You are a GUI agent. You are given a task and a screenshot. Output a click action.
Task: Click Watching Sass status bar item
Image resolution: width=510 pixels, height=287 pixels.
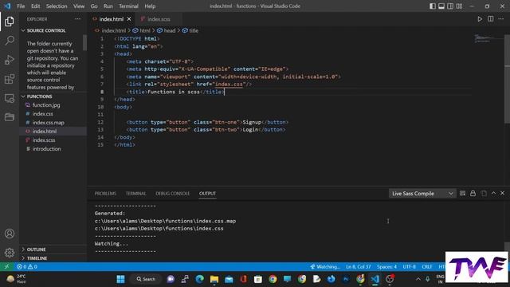click(324, 266)
